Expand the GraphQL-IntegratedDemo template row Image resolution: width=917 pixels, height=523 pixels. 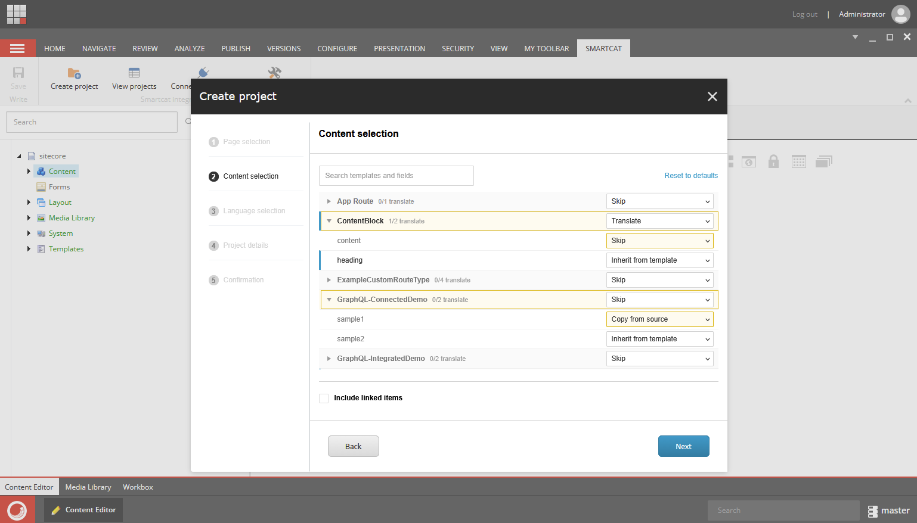coord(329,359)
